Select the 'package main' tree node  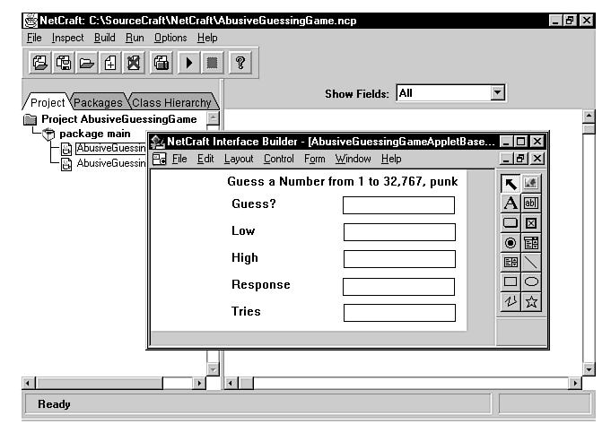(x=94, y=134)
